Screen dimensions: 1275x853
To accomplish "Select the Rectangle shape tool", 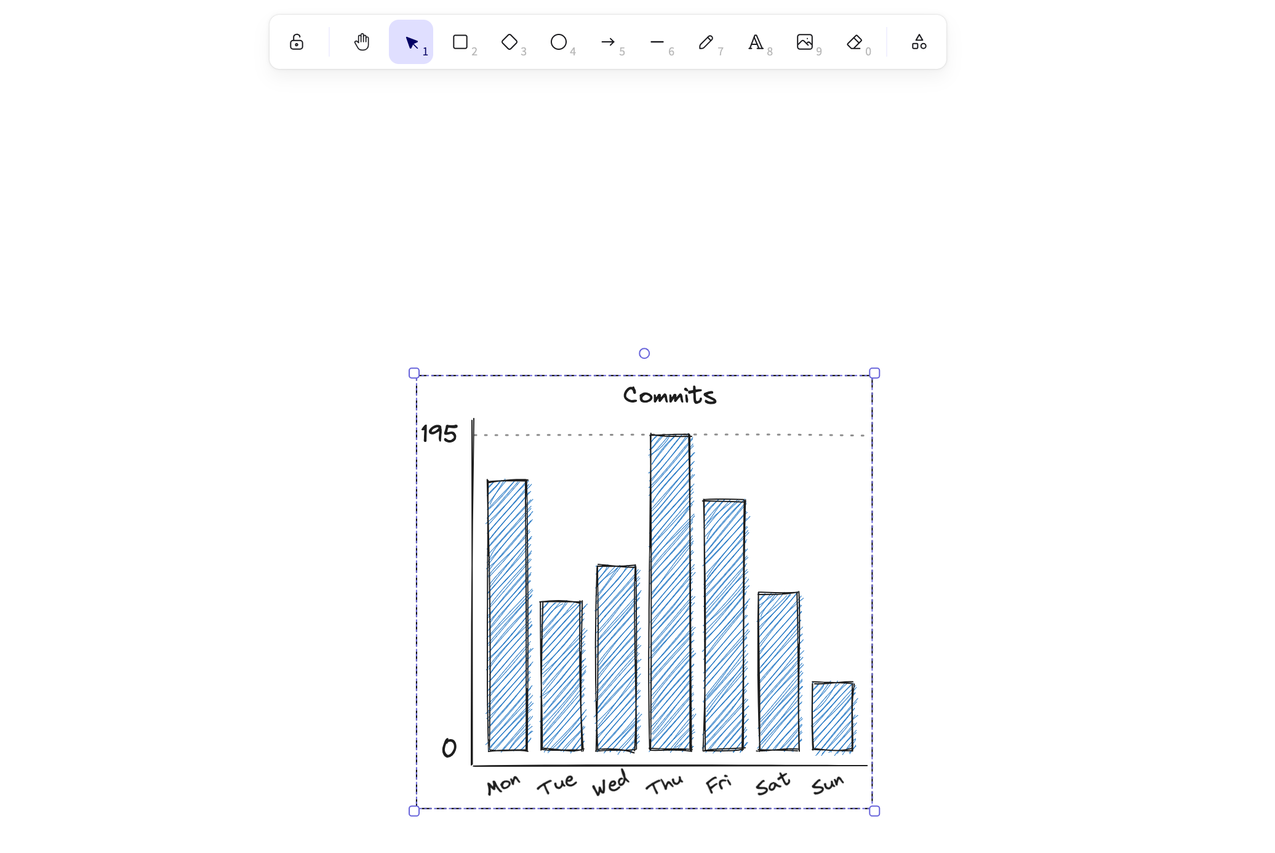I will 460,42.
